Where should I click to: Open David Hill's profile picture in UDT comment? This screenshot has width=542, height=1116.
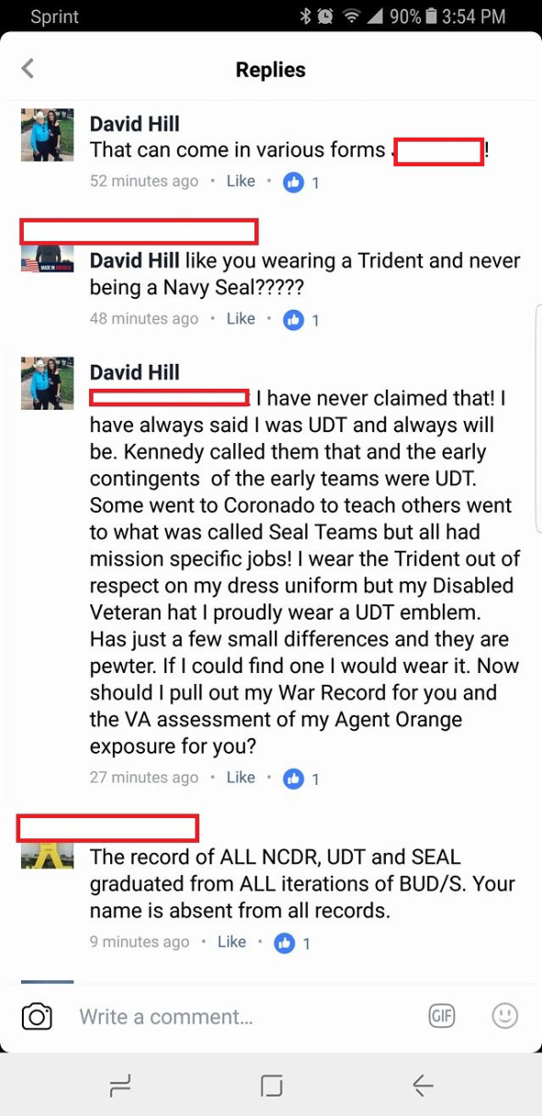pos(47,382)
